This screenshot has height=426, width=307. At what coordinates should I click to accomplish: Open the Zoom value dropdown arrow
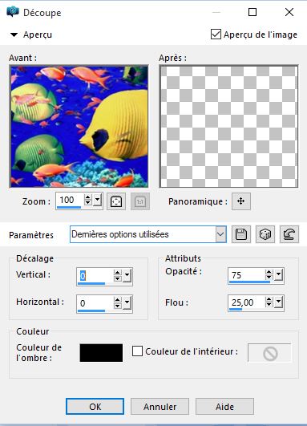[x=97, y=201]
